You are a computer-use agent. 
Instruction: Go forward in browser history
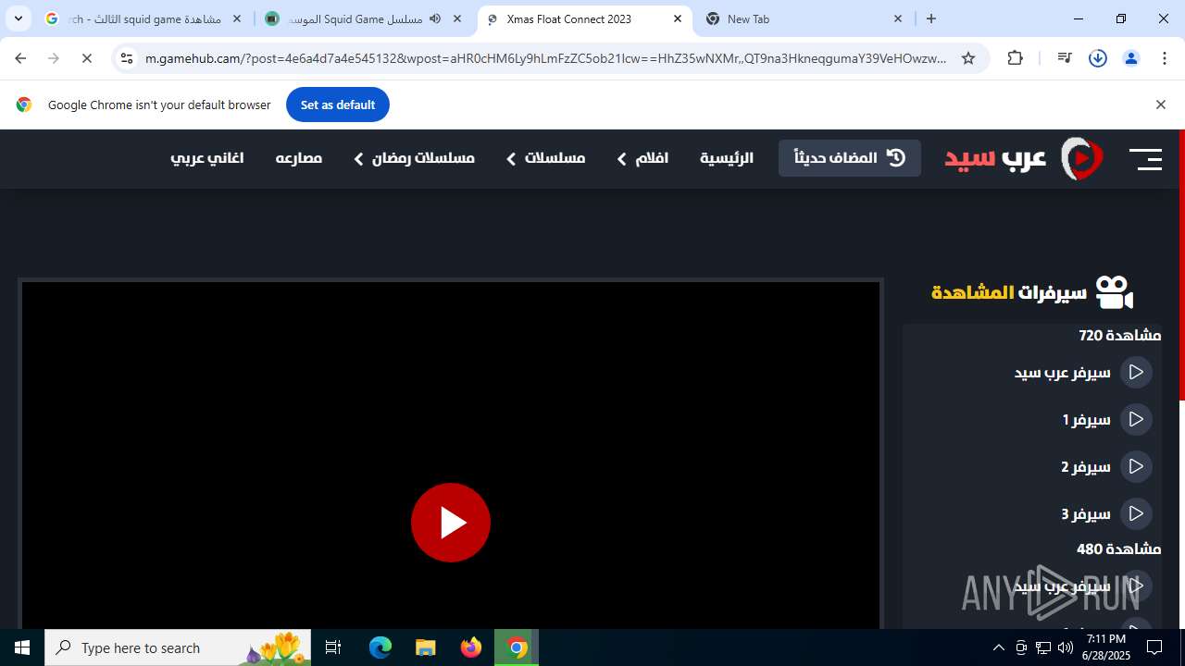coord(54,58)
